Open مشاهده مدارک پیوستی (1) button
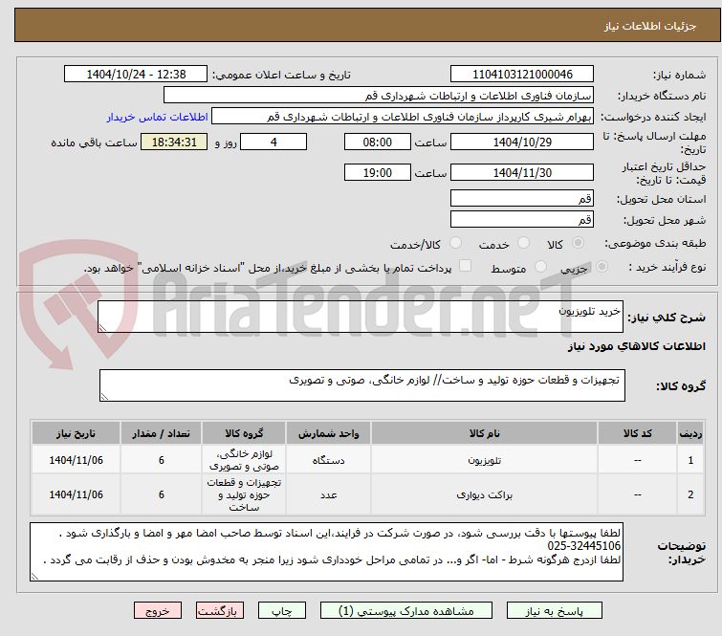This screenshot has width=722, height=636. click(405, 611)
